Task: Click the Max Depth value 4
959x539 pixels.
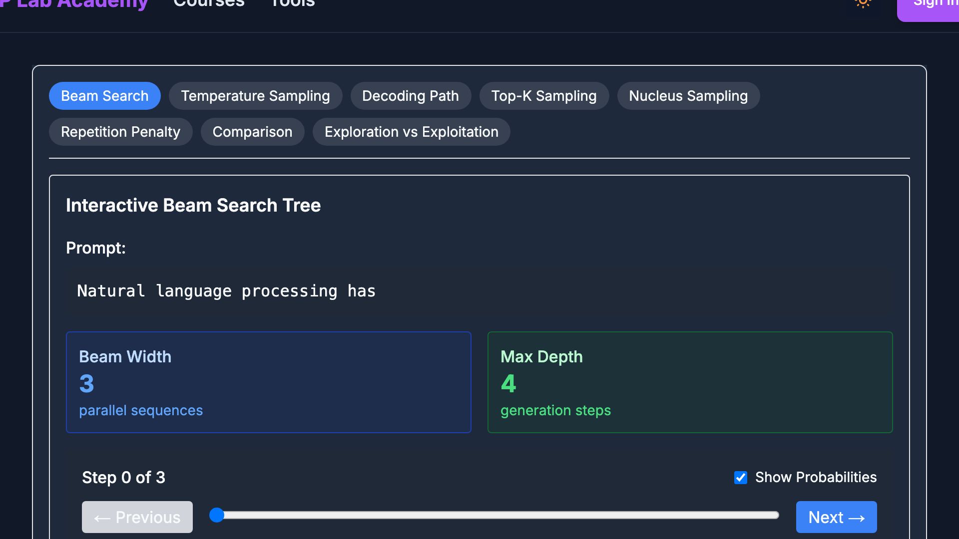Action: tap(508, 384)
